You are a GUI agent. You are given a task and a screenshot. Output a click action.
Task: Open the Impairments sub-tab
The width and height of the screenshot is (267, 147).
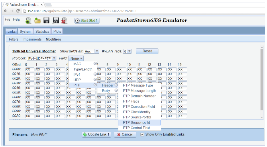point(32,39)
